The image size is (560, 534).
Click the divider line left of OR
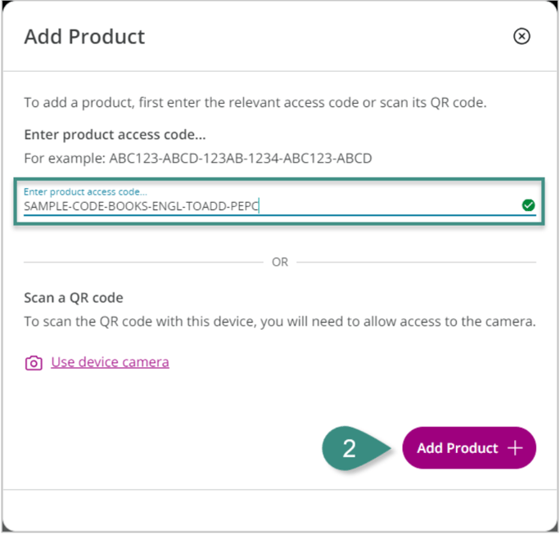tap(139, 263)
